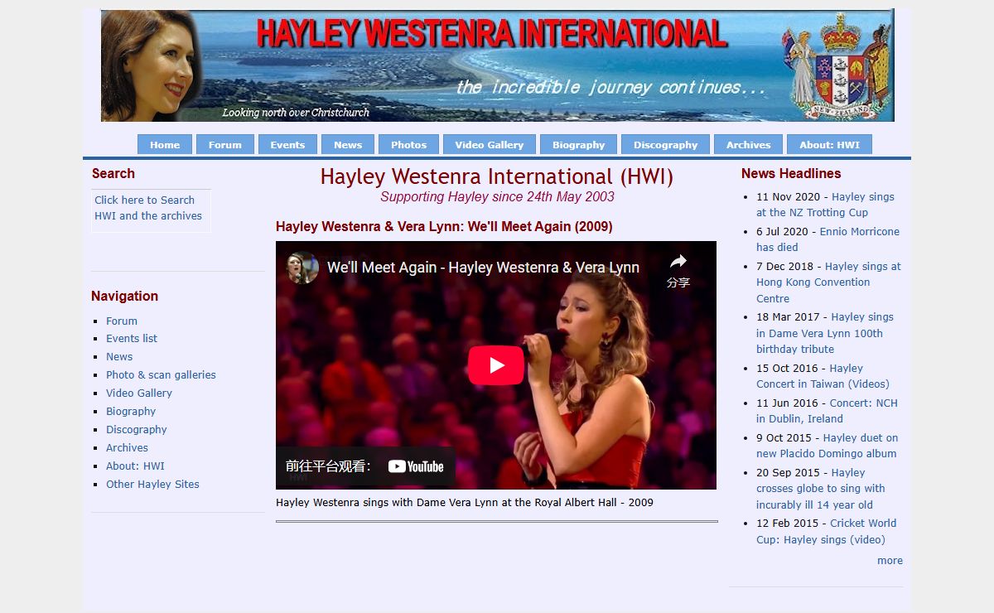Switch to the News tab
This screenshot has width=994, height=613.
(x=348, y=144)
